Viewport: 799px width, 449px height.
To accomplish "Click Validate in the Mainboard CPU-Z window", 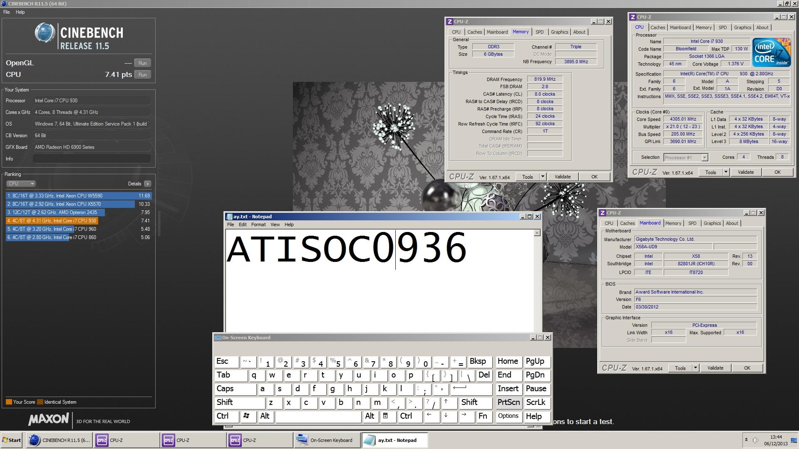I will 715,368.
